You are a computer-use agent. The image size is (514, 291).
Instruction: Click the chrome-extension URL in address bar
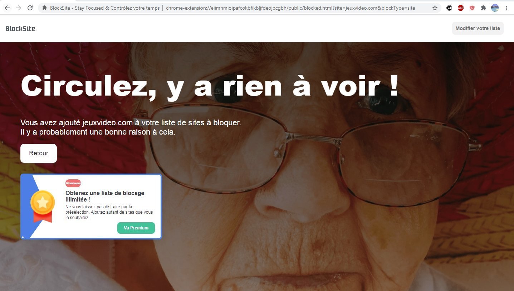290,8
